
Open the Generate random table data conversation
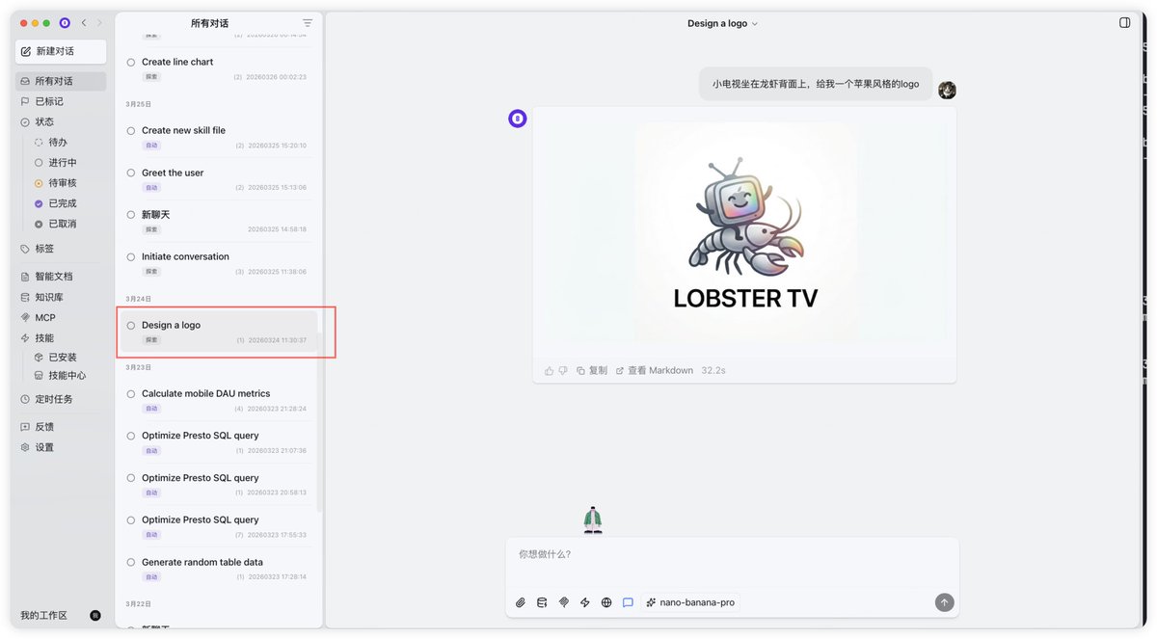(x=219, y=569)
